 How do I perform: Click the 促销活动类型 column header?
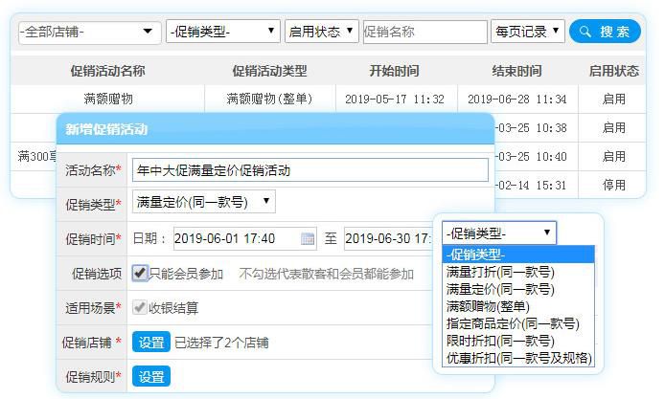pyautogui.click(x=269, y=71)
